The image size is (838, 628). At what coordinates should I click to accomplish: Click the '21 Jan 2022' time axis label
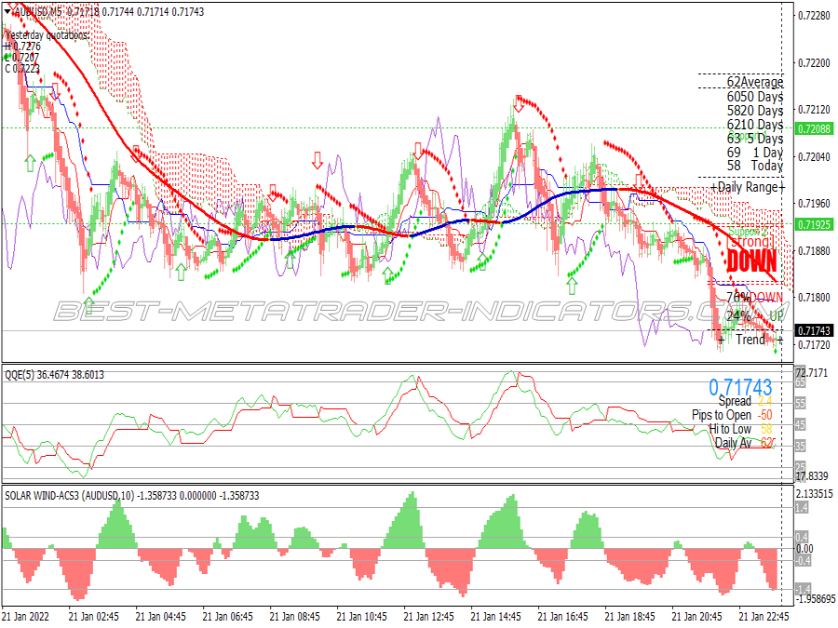[26, 616]
